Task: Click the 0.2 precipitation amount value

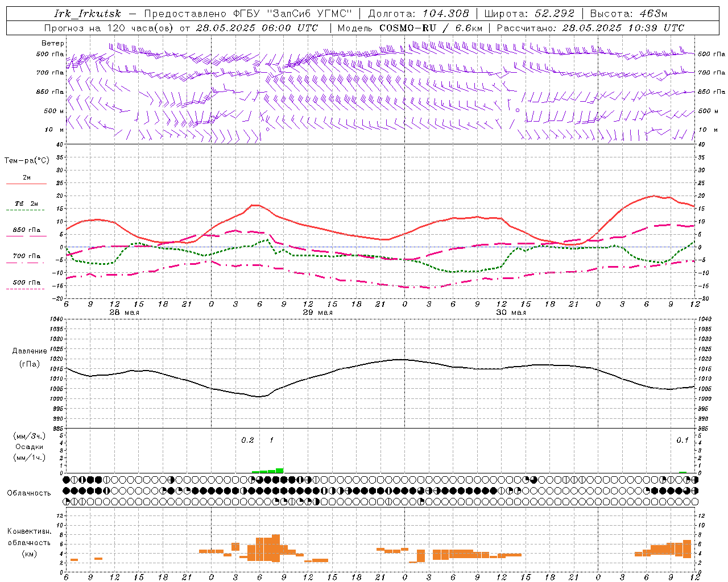Action: click(x=247, y=440)
